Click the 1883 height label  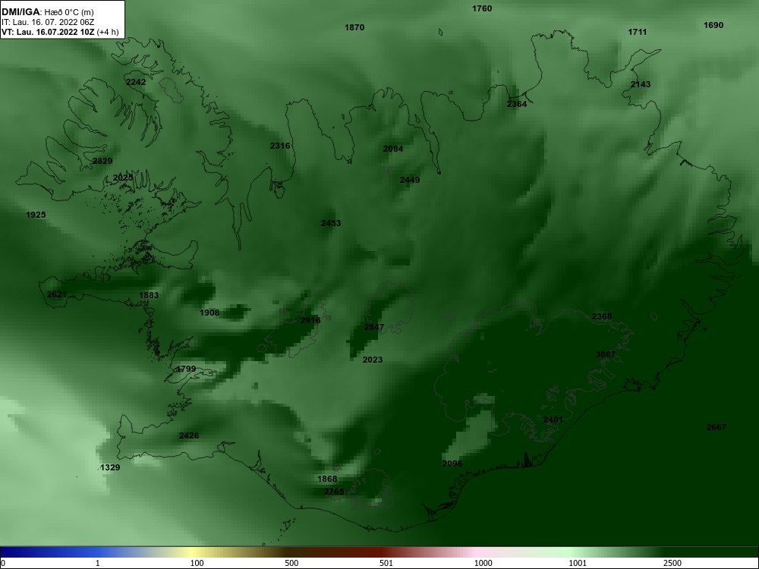[149, 295]
